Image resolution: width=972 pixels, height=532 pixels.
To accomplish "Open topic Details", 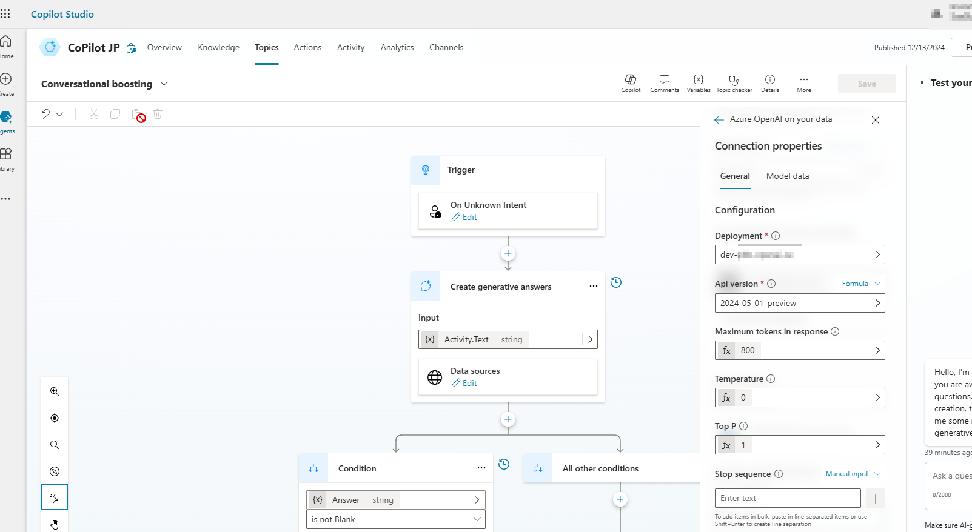I will click(770, 84).
